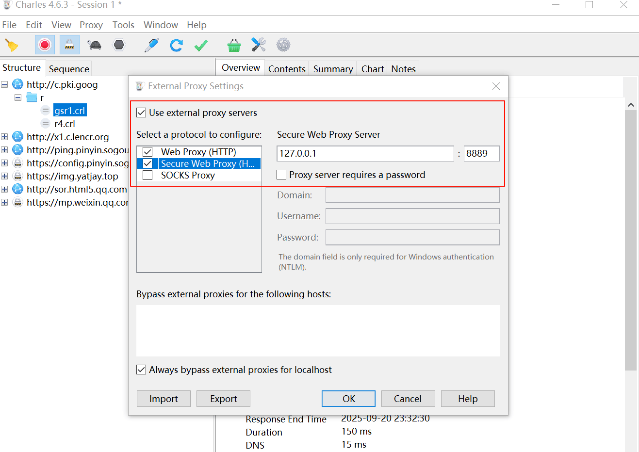Cancel the External Proxy Settings dialog
Image resolution: width=639 pixels, height=452 pixels.
pos(408,399)
